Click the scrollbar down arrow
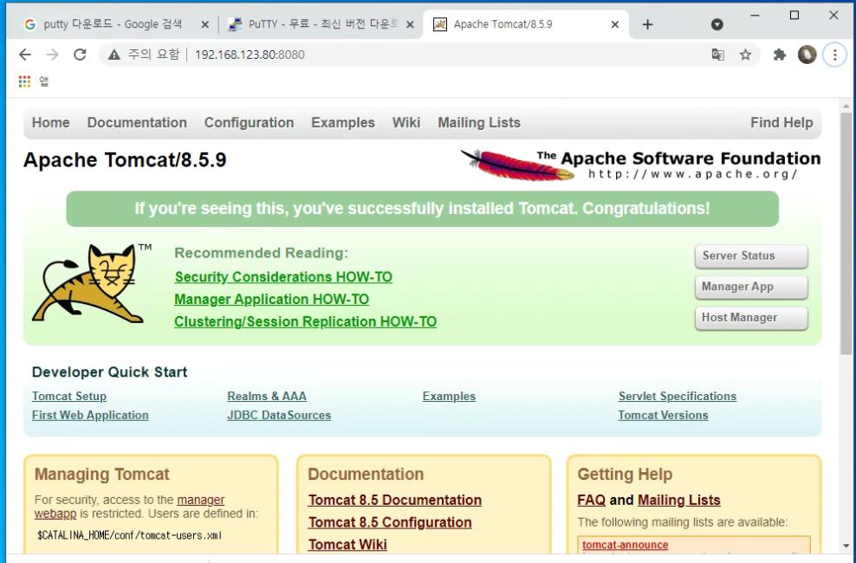Image resolution: width=856 pixels, height=563 pixels. click(x=846, y=546)
